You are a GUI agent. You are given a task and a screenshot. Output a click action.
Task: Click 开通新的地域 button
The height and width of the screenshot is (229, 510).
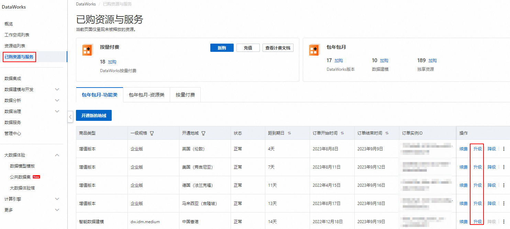(94, 116)
